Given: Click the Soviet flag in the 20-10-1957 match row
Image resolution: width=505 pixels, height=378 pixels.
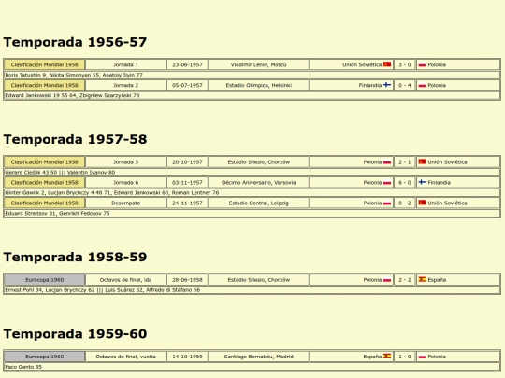Looking at the screenshot, I should (x=422, y=161).
